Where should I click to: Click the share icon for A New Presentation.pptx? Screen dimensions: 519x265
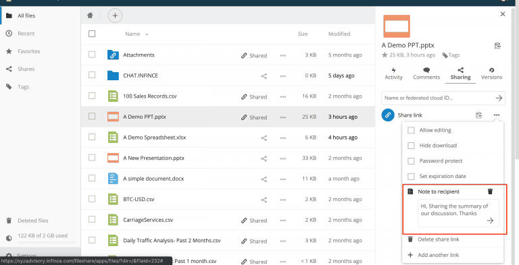click(264, 158)
